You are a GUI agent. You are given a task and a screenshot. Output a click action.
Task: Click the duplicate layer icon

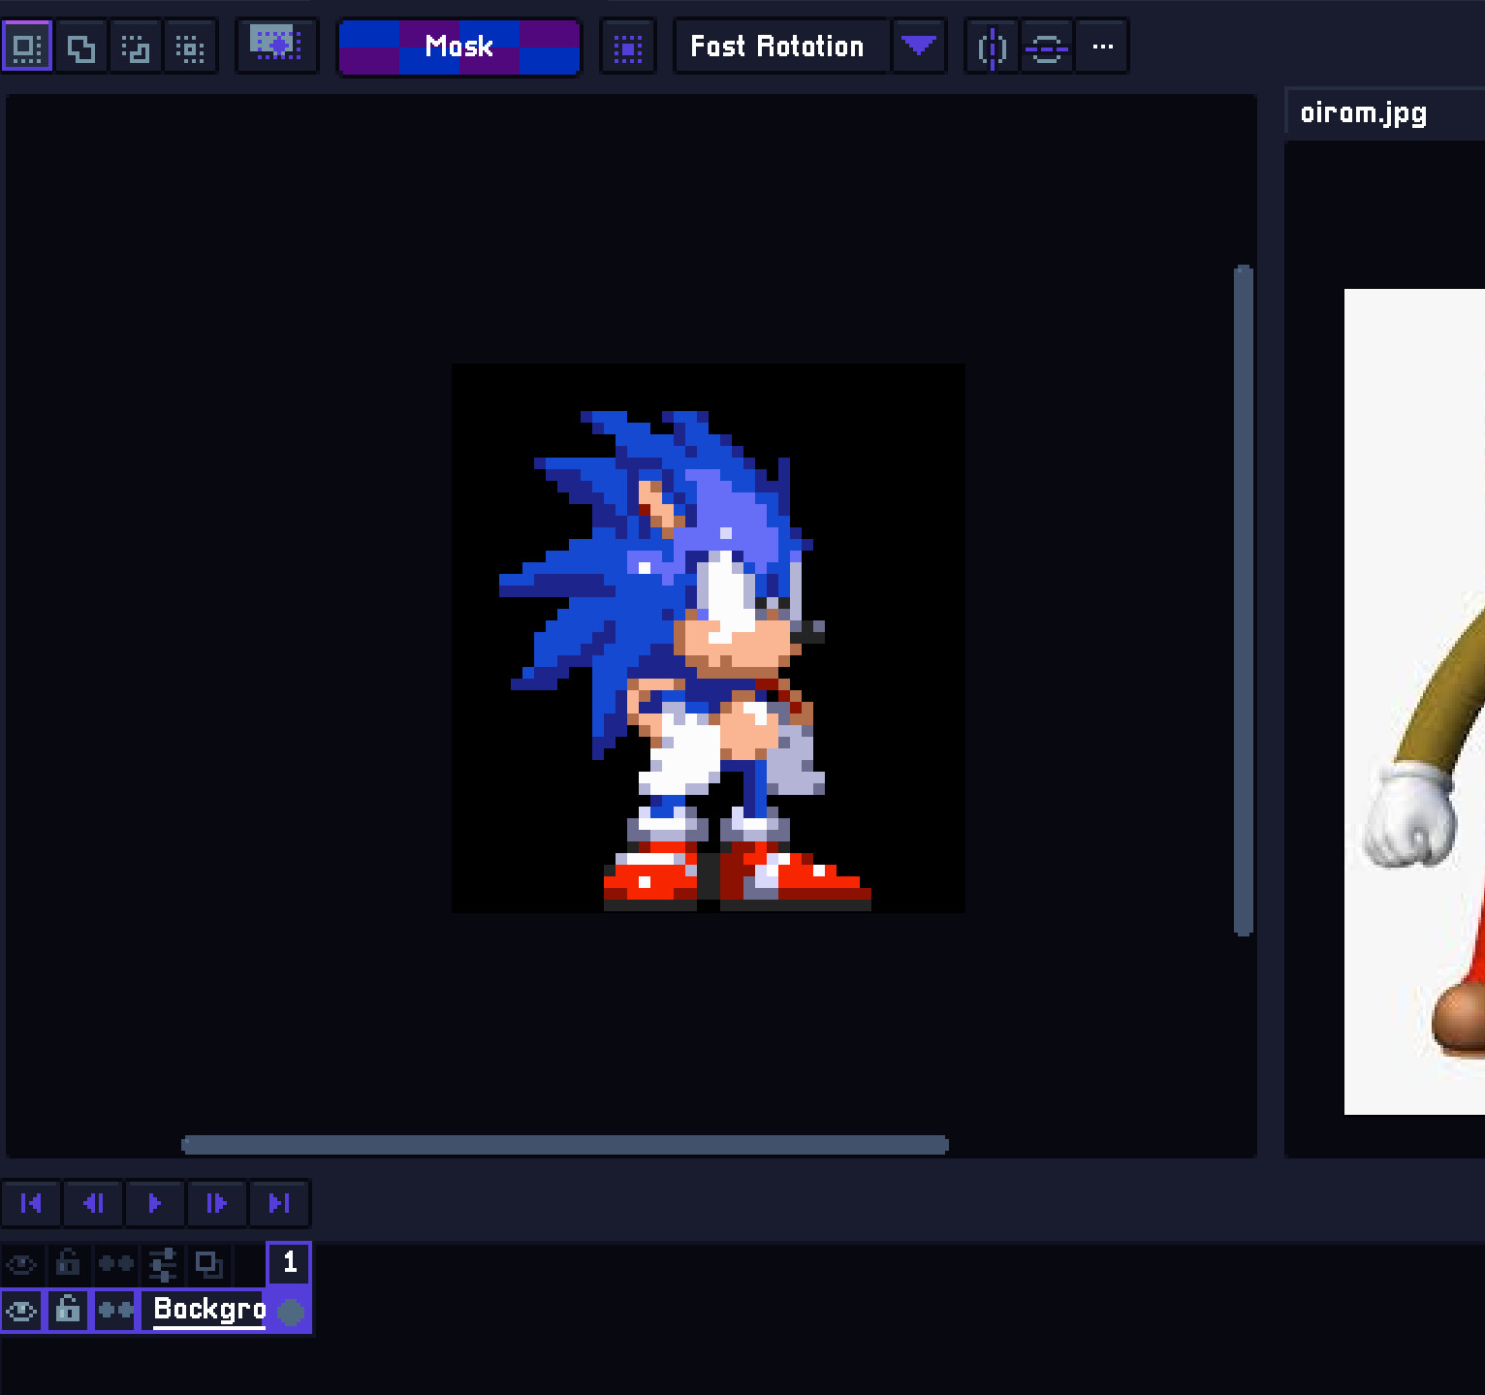coord(209,1263)
